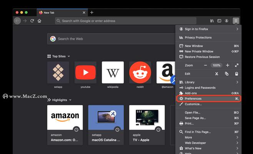Image resolution: width=253 pixels, height=154 pixels.
Task: Choose New Window from menu
Action: click(x=208, y=46)
